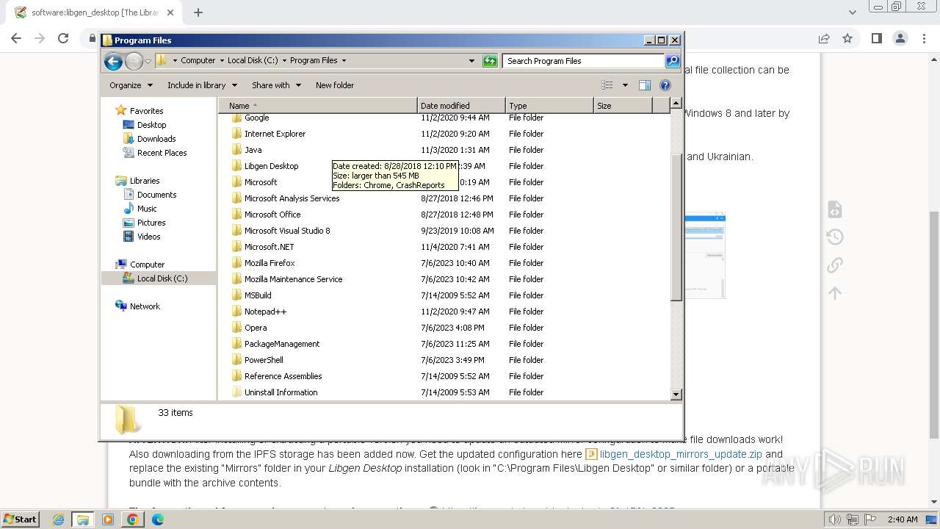Viewport: 940px width, 529px height.
Task: Sort by Size column header
Action: [623, 106]
